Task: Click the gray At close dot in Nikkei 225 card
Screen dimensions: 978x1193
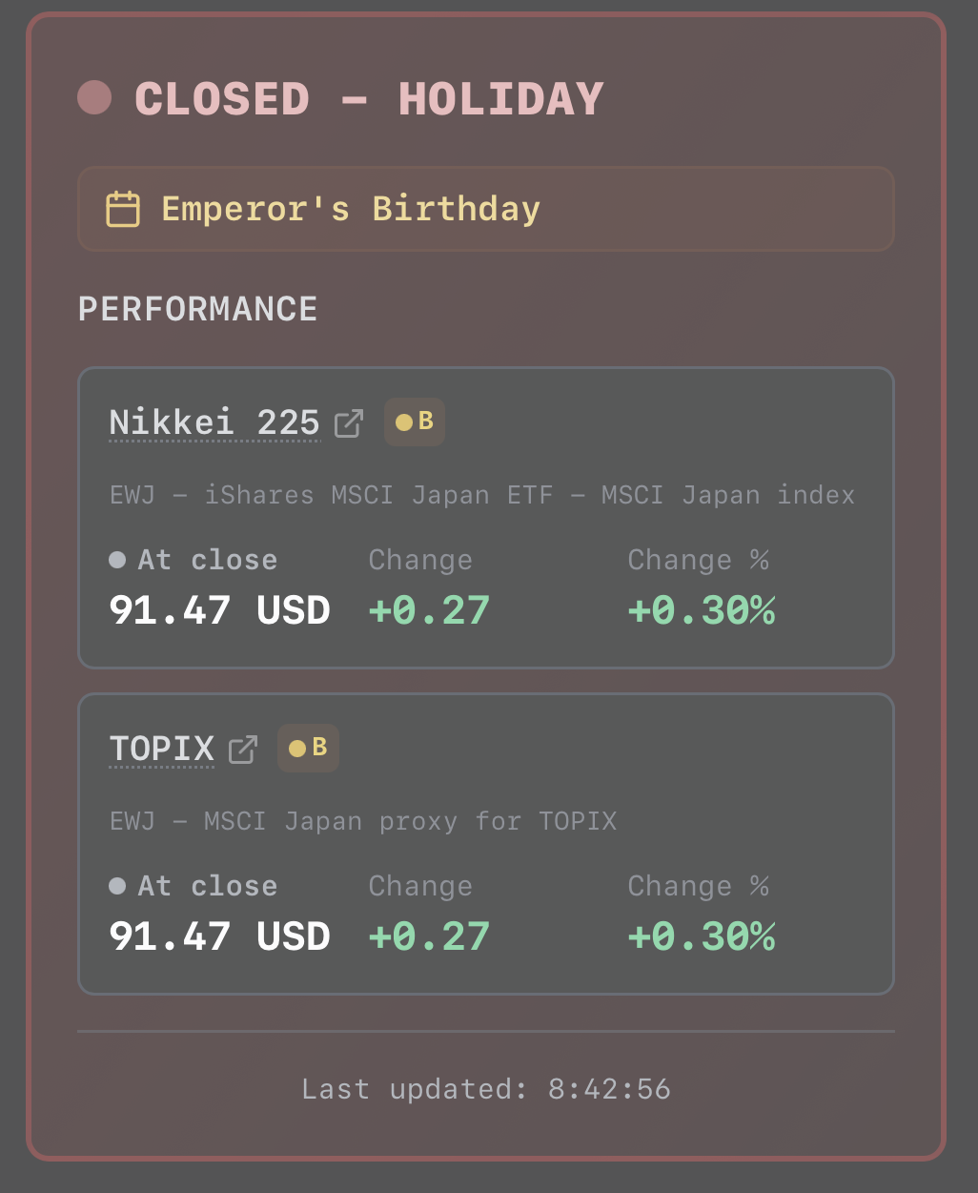Action: pyautogui.click(x=117, y=560)
